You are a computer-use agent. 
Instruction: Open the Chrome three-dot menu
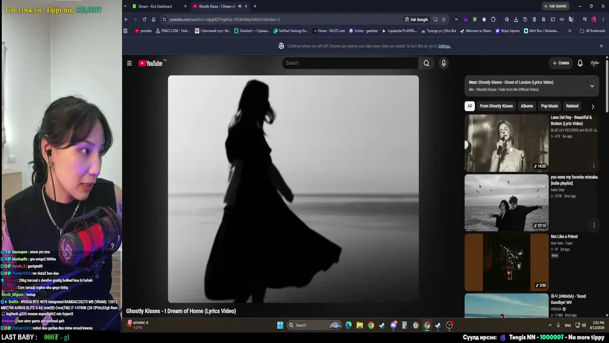603,20
